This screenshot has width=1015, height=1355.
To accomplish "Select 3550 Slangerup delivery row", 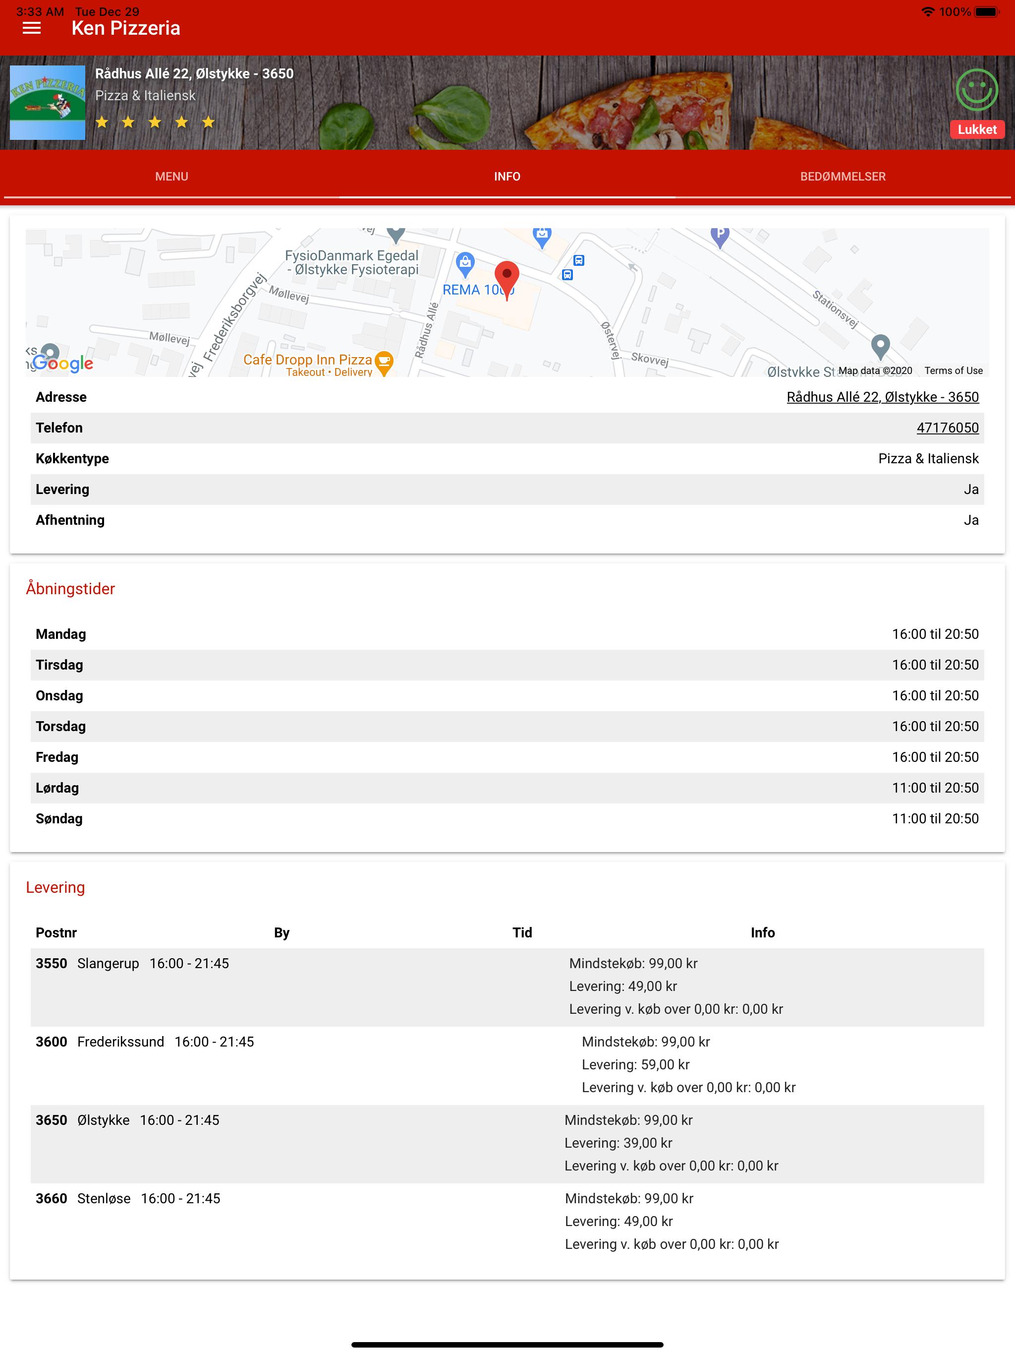I will click(x=507, y=987).
